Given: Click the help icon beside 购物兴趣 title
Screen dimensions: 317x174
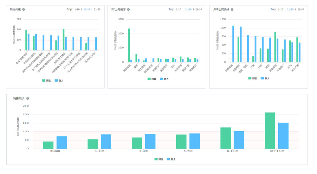Looking at the screenshot, I should [23, 9].
